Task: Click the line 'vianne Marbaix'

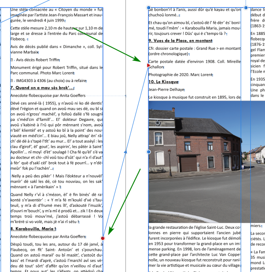Action: 24,52
